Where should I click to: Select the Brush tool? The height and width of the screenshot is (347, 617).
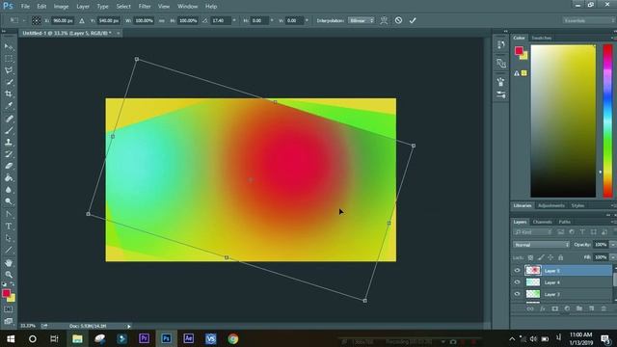tap(9, 130)
